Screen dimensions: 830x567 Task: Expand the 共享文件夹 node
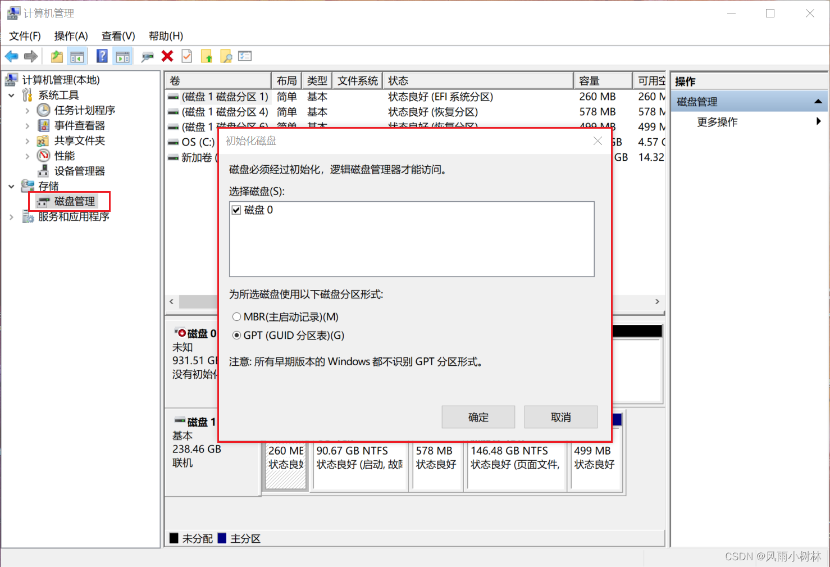28,141
